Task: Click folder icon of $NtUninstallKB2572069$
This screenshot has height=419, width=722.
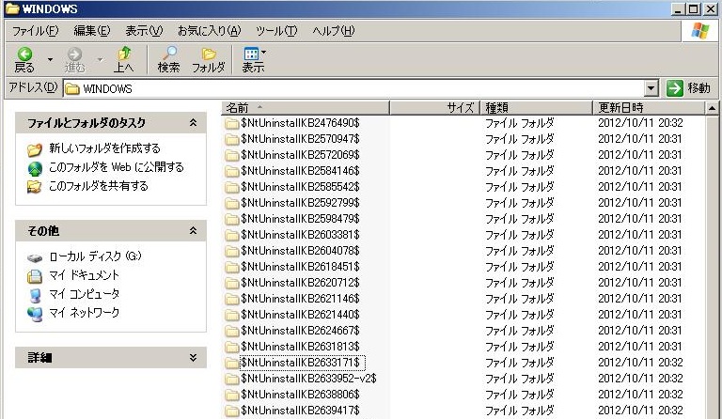Action: (231, 155)
